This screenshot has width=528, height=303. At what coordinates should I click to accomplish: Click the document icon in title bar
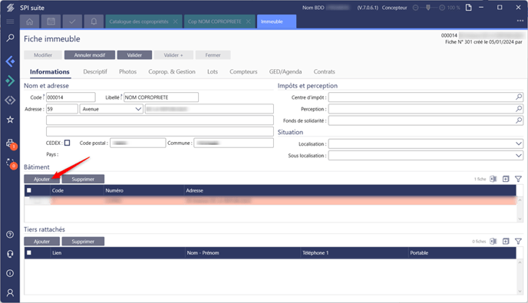click(468, 8)
